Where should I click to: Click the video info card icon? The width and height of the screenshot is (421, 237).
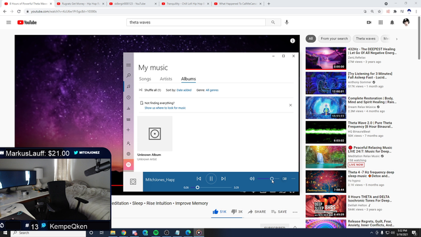click(x=292, y=41)
